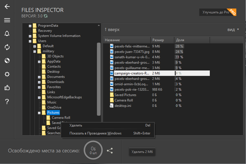Click the OneDrive folder icon in tree
246x164 pixels.
[44, 107]
